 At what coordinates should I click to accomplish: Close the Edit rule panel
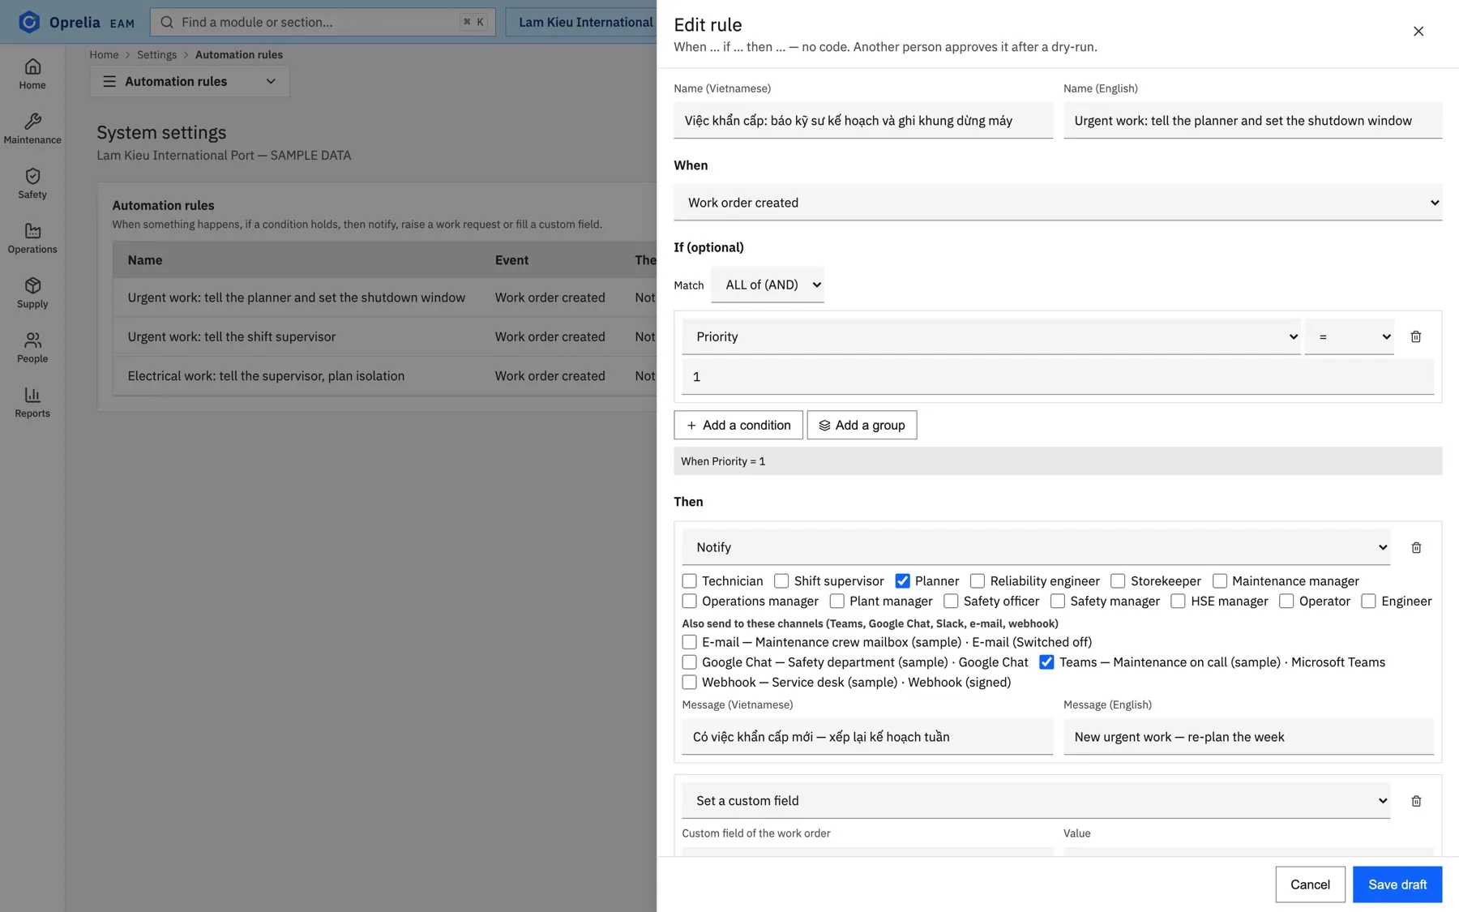pos(1418,31)
